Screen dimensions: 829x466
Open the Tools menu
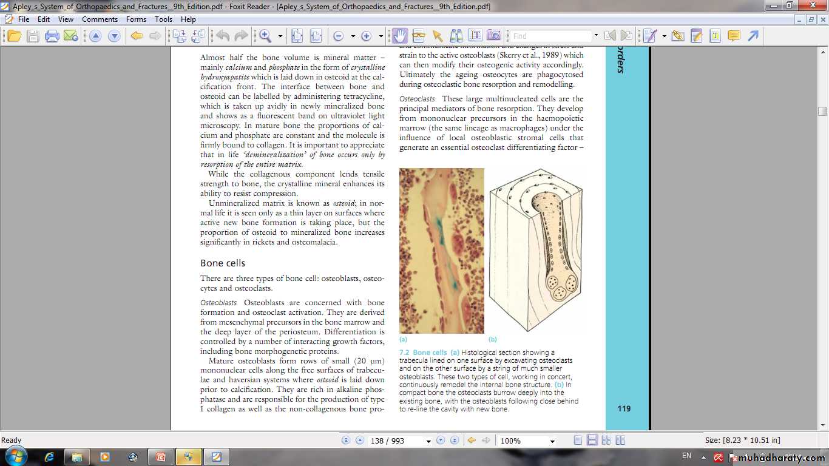pyautogui.click(x=163, y=19)
